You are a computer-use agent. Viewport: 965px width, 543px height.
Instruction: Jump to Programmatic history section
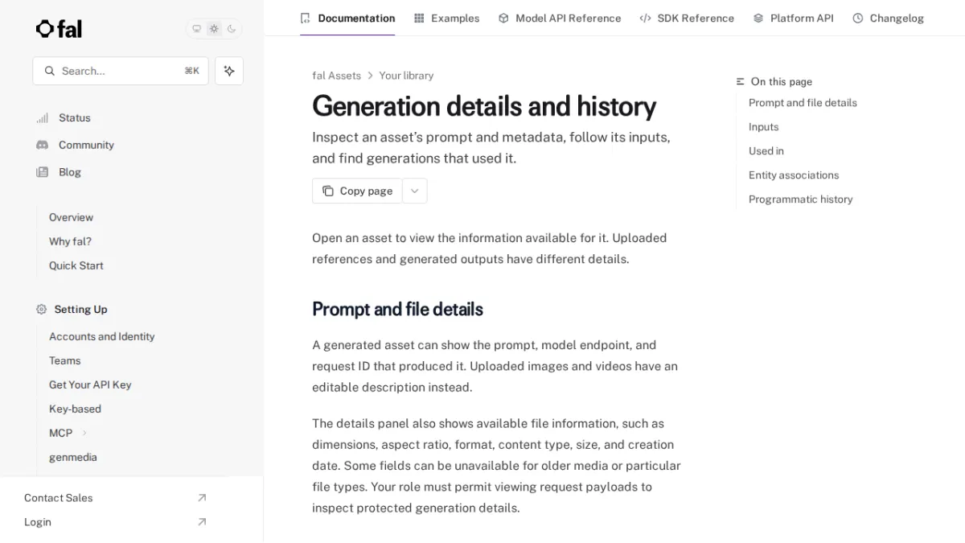click(800, 200)
